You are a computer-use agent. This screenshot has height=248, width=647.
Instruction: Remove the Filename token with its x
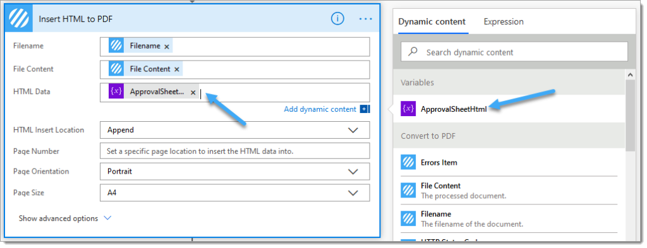click(x=167, y=47)
